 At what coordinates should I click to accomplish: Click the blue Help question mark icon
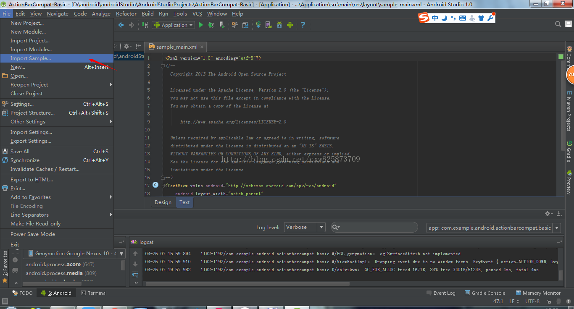(x=303, y=25)
